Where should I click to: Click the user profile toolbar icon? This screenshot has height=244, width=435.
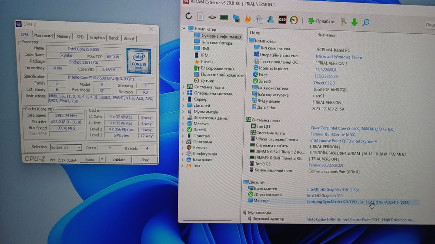point(271,19)
